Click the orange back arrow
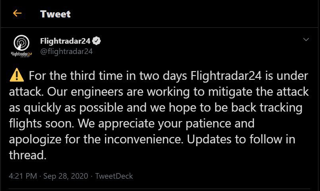320x191 pixels. (17, 14)
